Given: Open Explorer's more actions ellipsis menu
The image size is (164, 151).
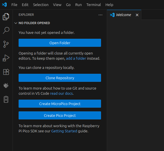Looking at the screenshot, I should pyautogui.click(x=100, y=15).
